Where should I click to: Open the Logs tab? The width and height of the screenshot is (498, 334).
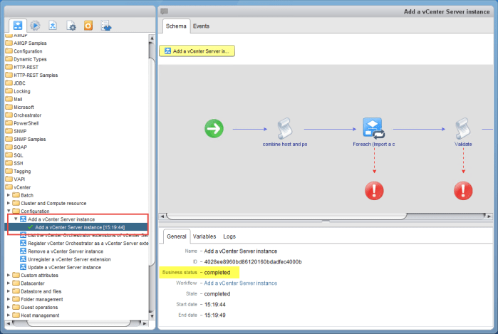(229, 236)
